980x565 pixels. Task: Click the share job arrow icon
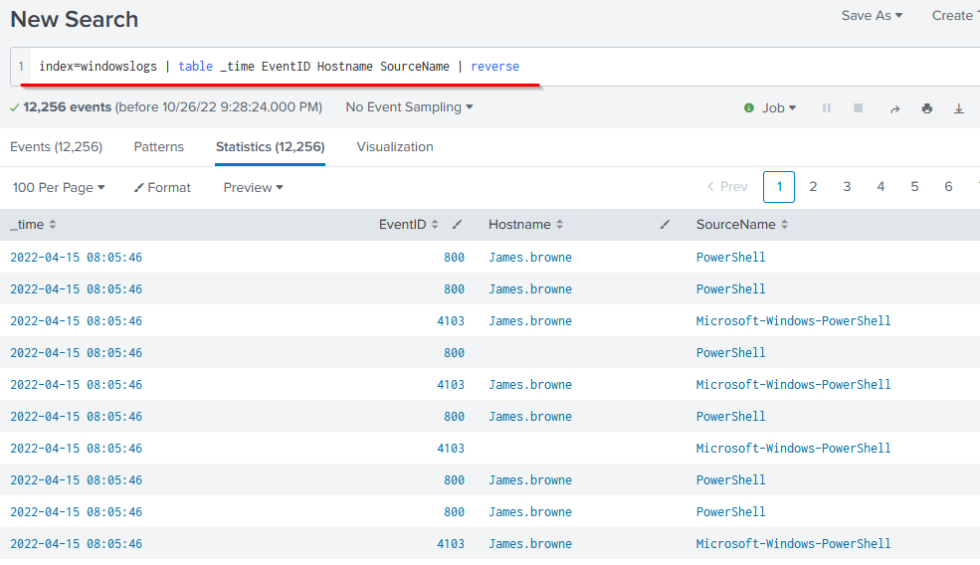(x=894, y=108)
